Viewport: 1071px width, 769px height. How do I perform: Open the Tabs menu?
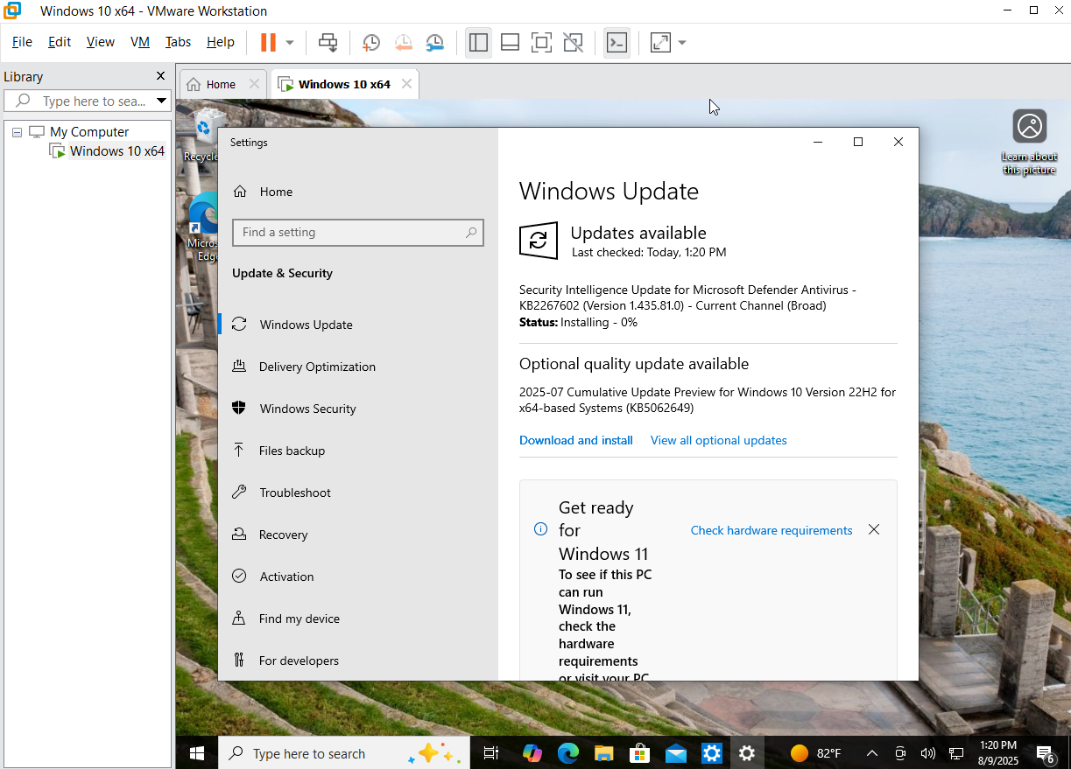click(x=178, y=42)
